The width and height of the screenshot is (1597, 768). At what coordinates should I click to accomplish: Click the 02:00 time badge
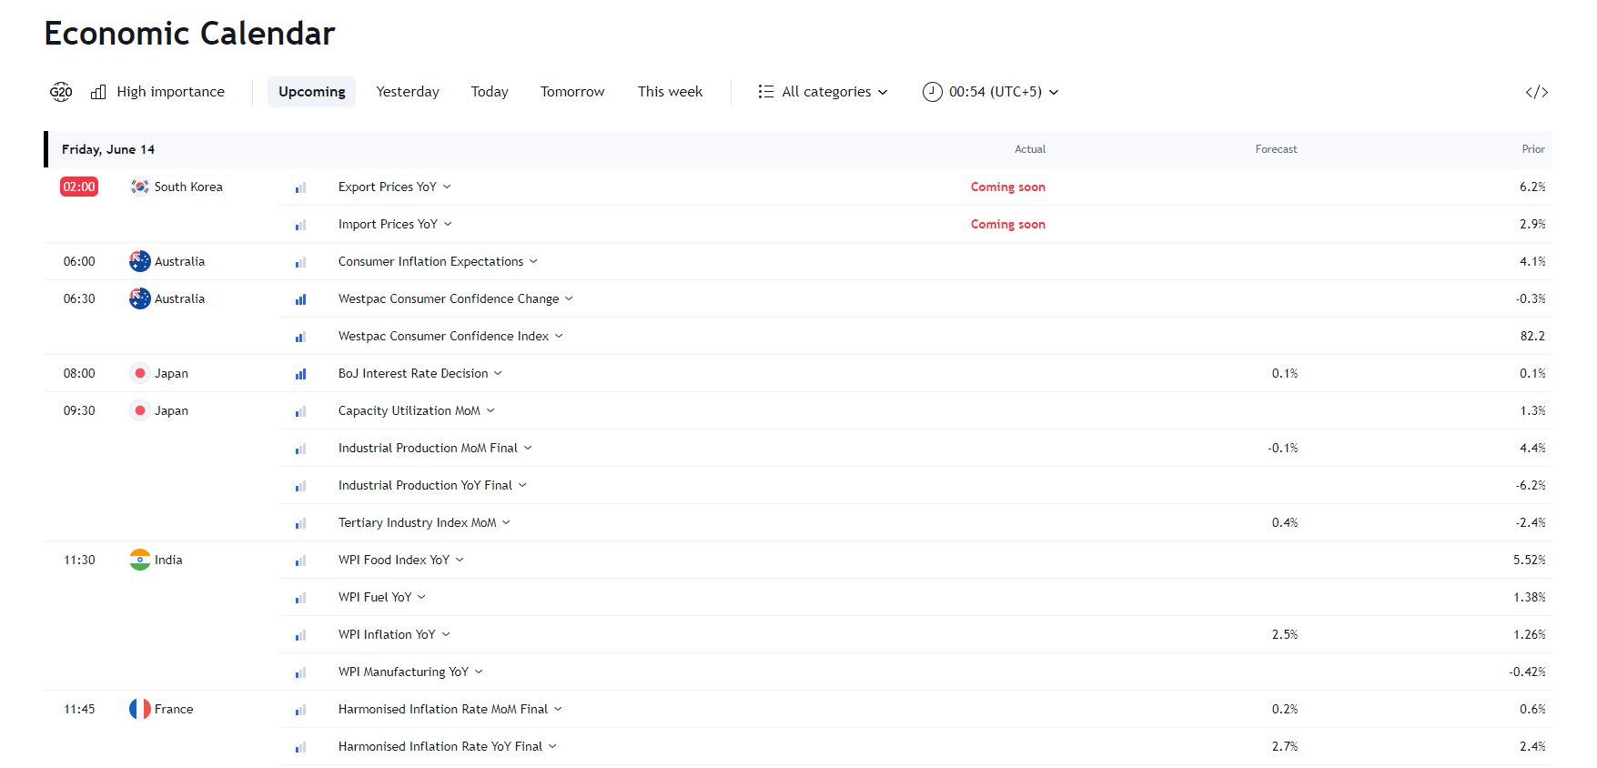(x=79, y=187)
